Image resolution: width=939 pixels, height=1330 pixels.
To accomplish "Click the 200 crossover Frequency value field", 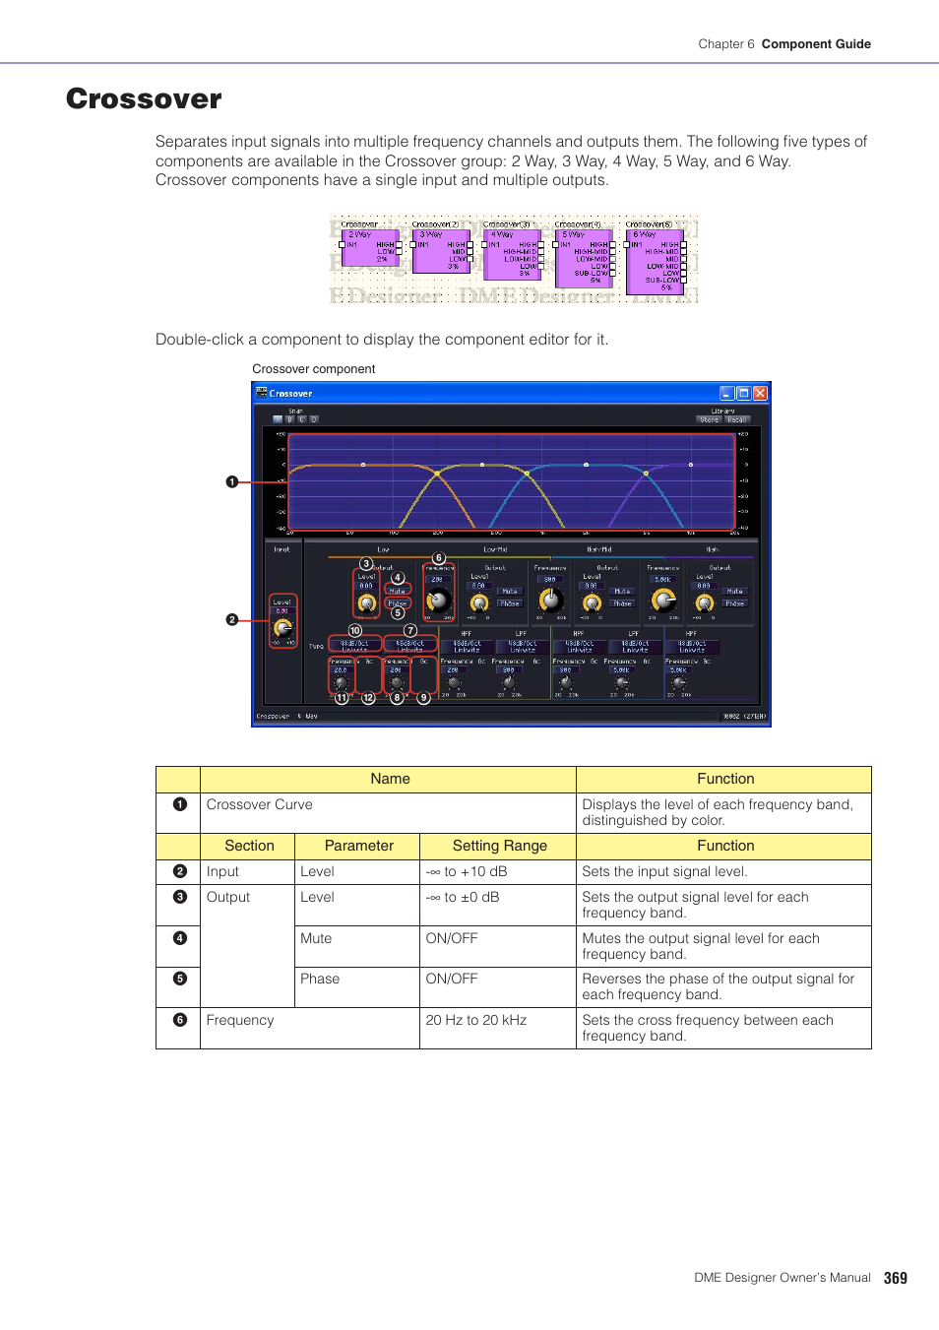I will point(437,579).
